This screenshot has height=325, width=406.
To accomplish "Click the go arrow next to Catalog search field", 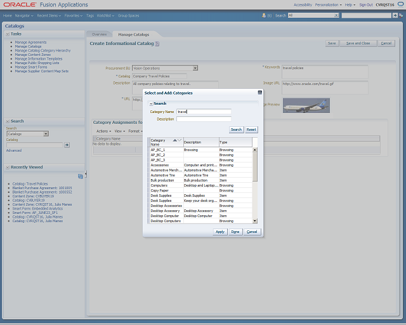I will (67, 145).
